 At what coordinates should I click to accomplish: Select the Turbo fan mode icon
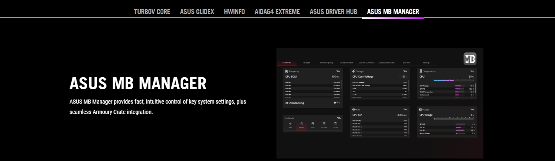(x=313, y=124)
